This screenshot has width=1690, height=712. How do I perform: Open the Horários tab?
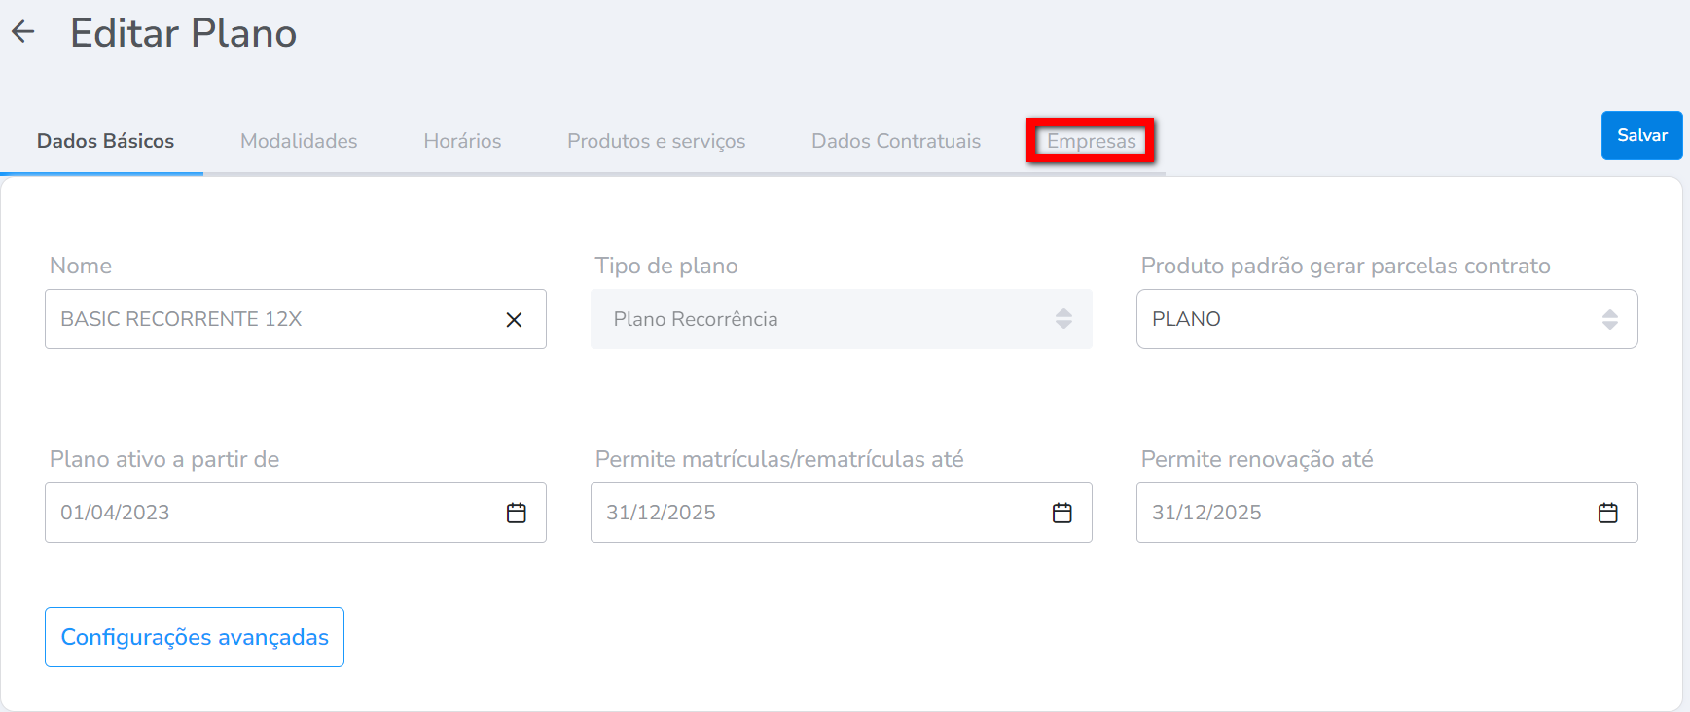point(462,141)
